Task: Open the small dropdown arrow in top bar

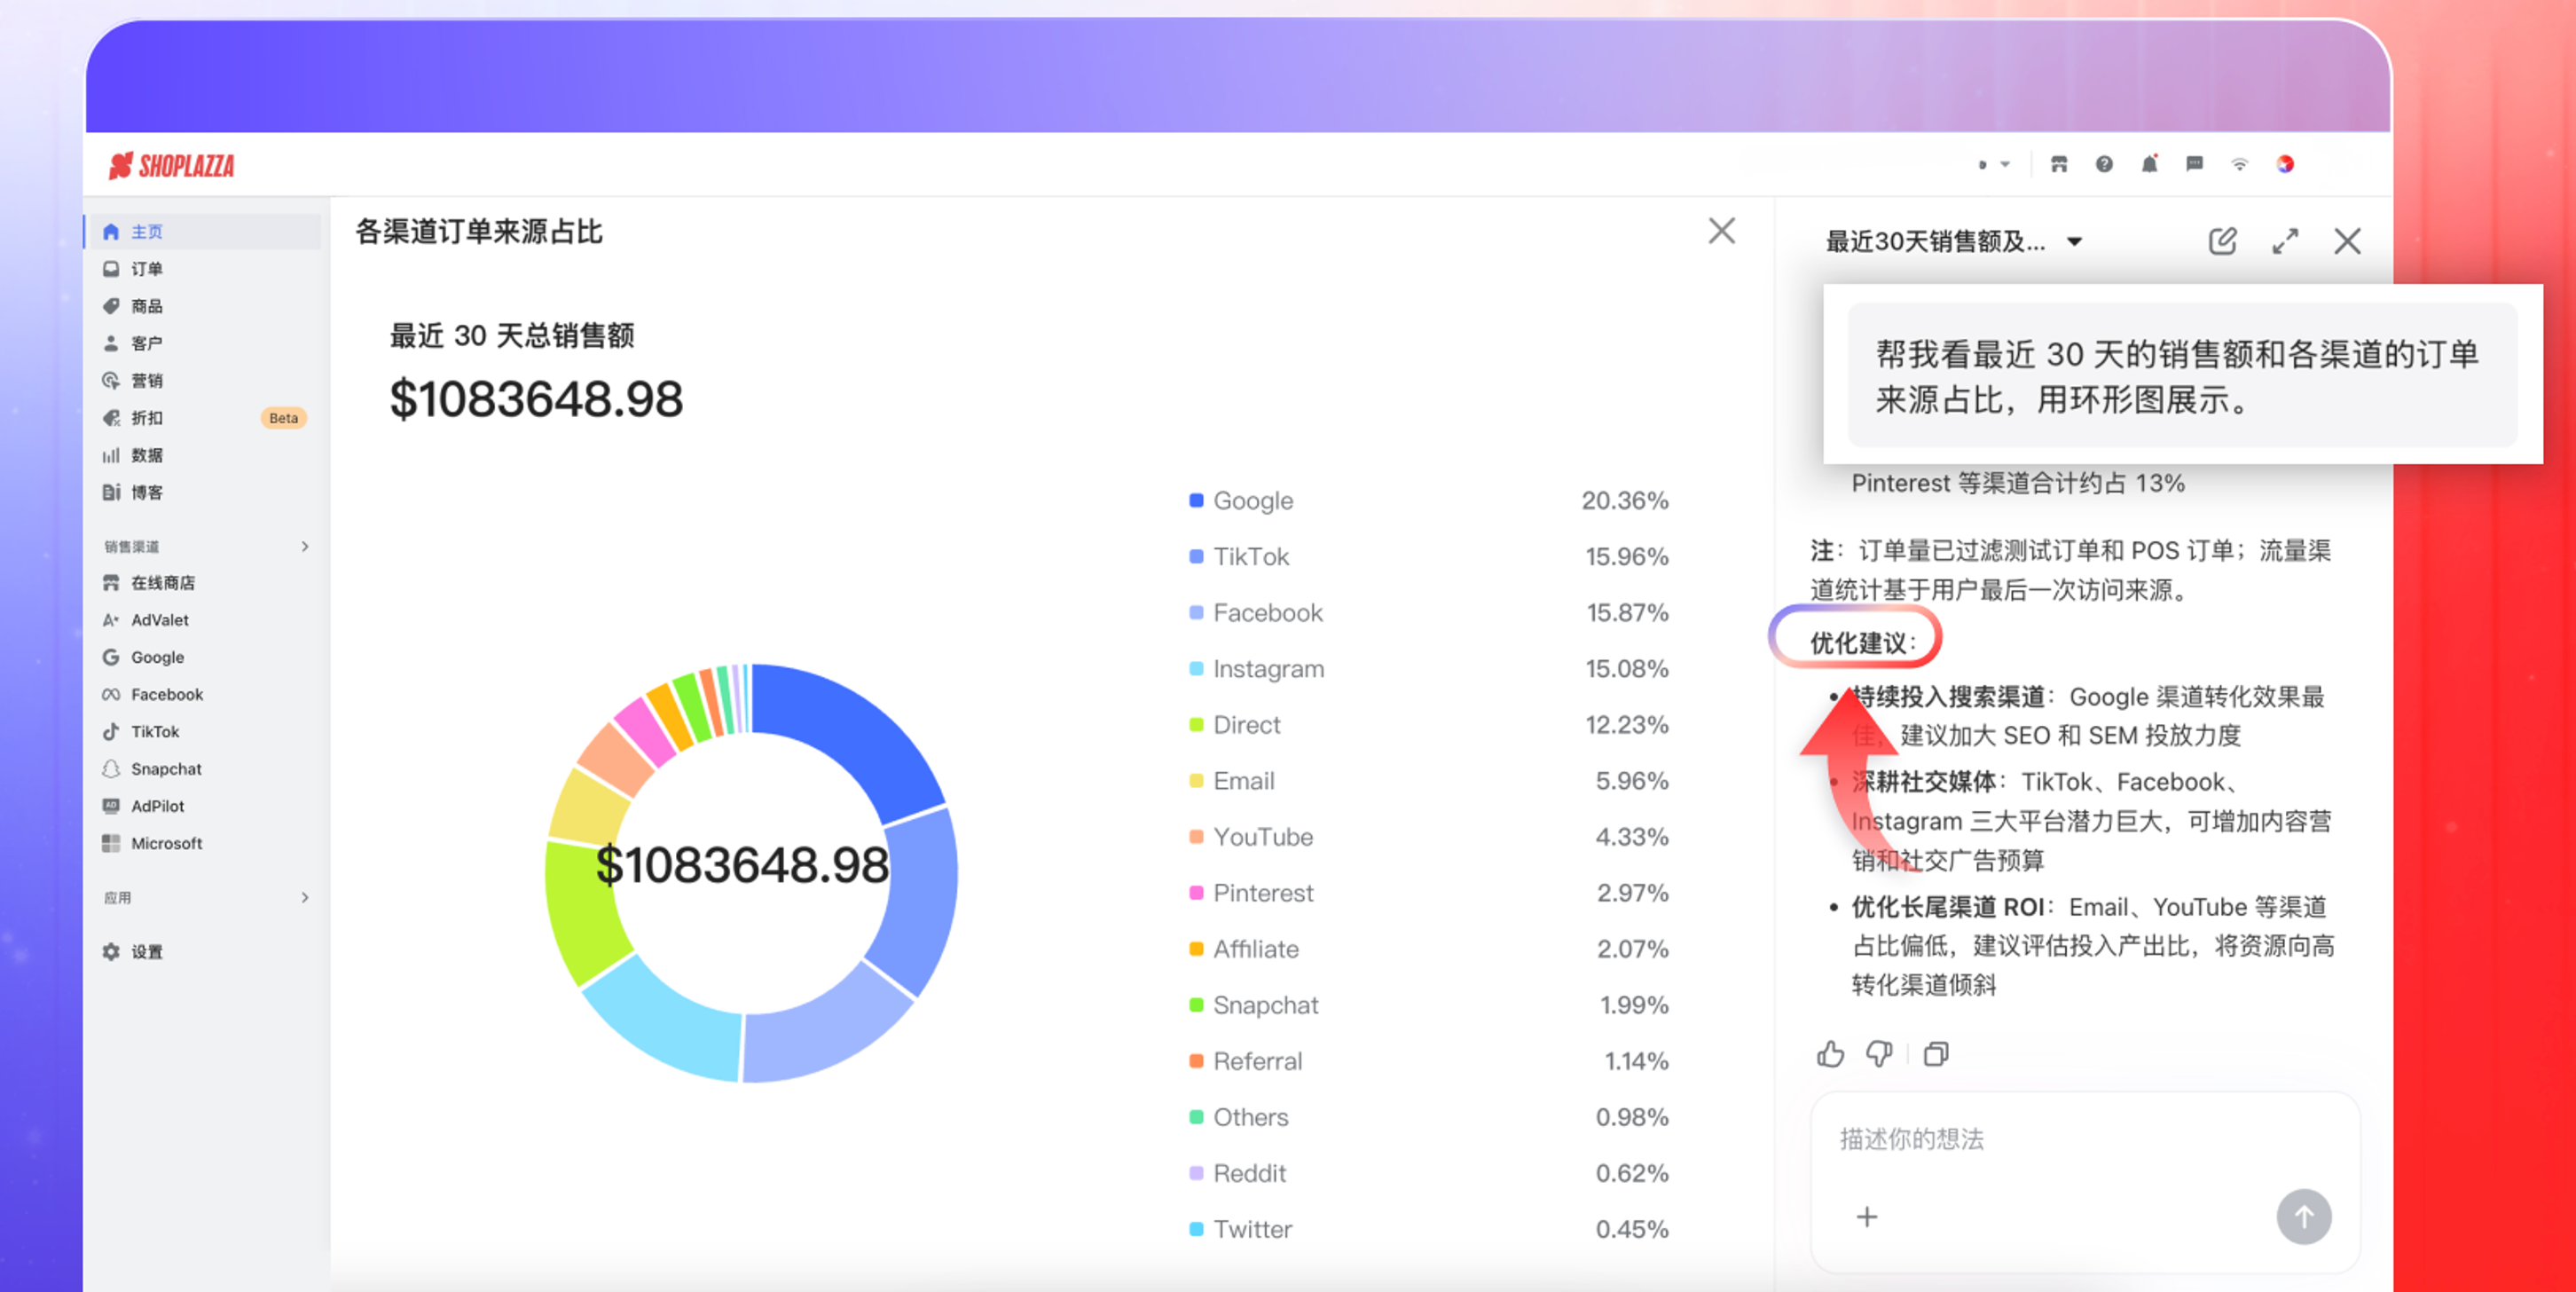Action: point(2005,165)
